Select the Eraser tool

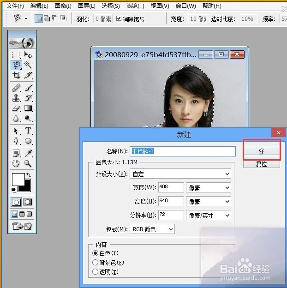pos(16,108)
